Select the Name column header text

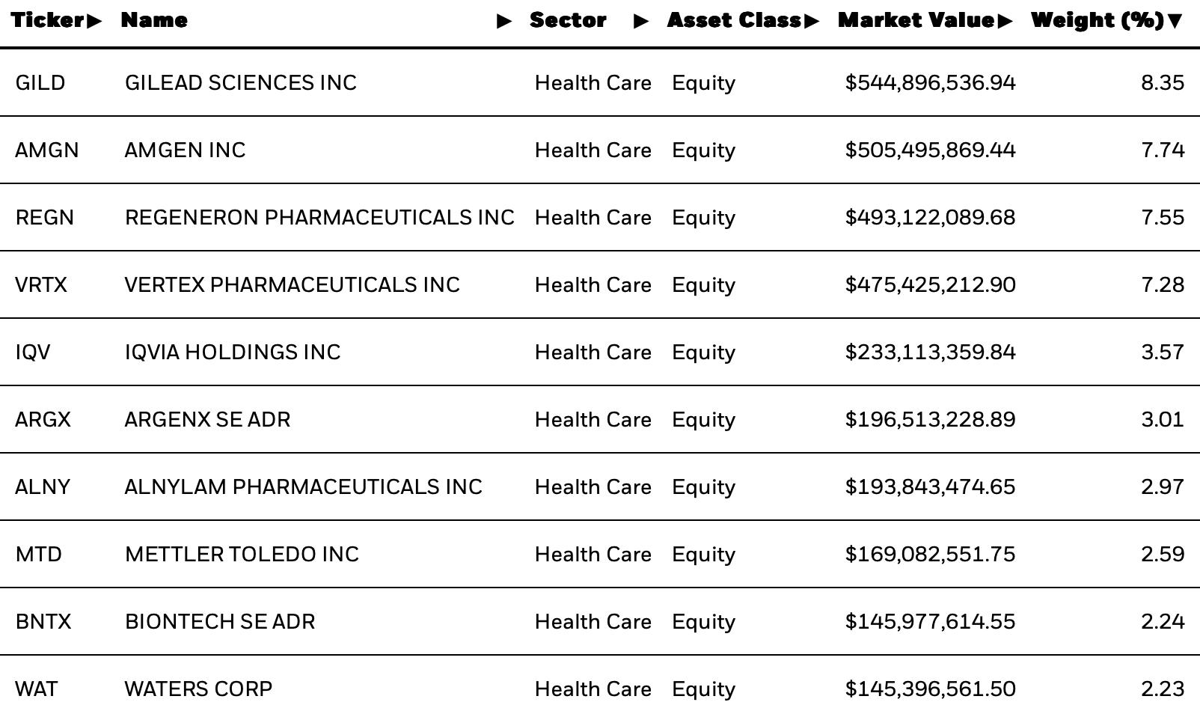tap(154, 20)
